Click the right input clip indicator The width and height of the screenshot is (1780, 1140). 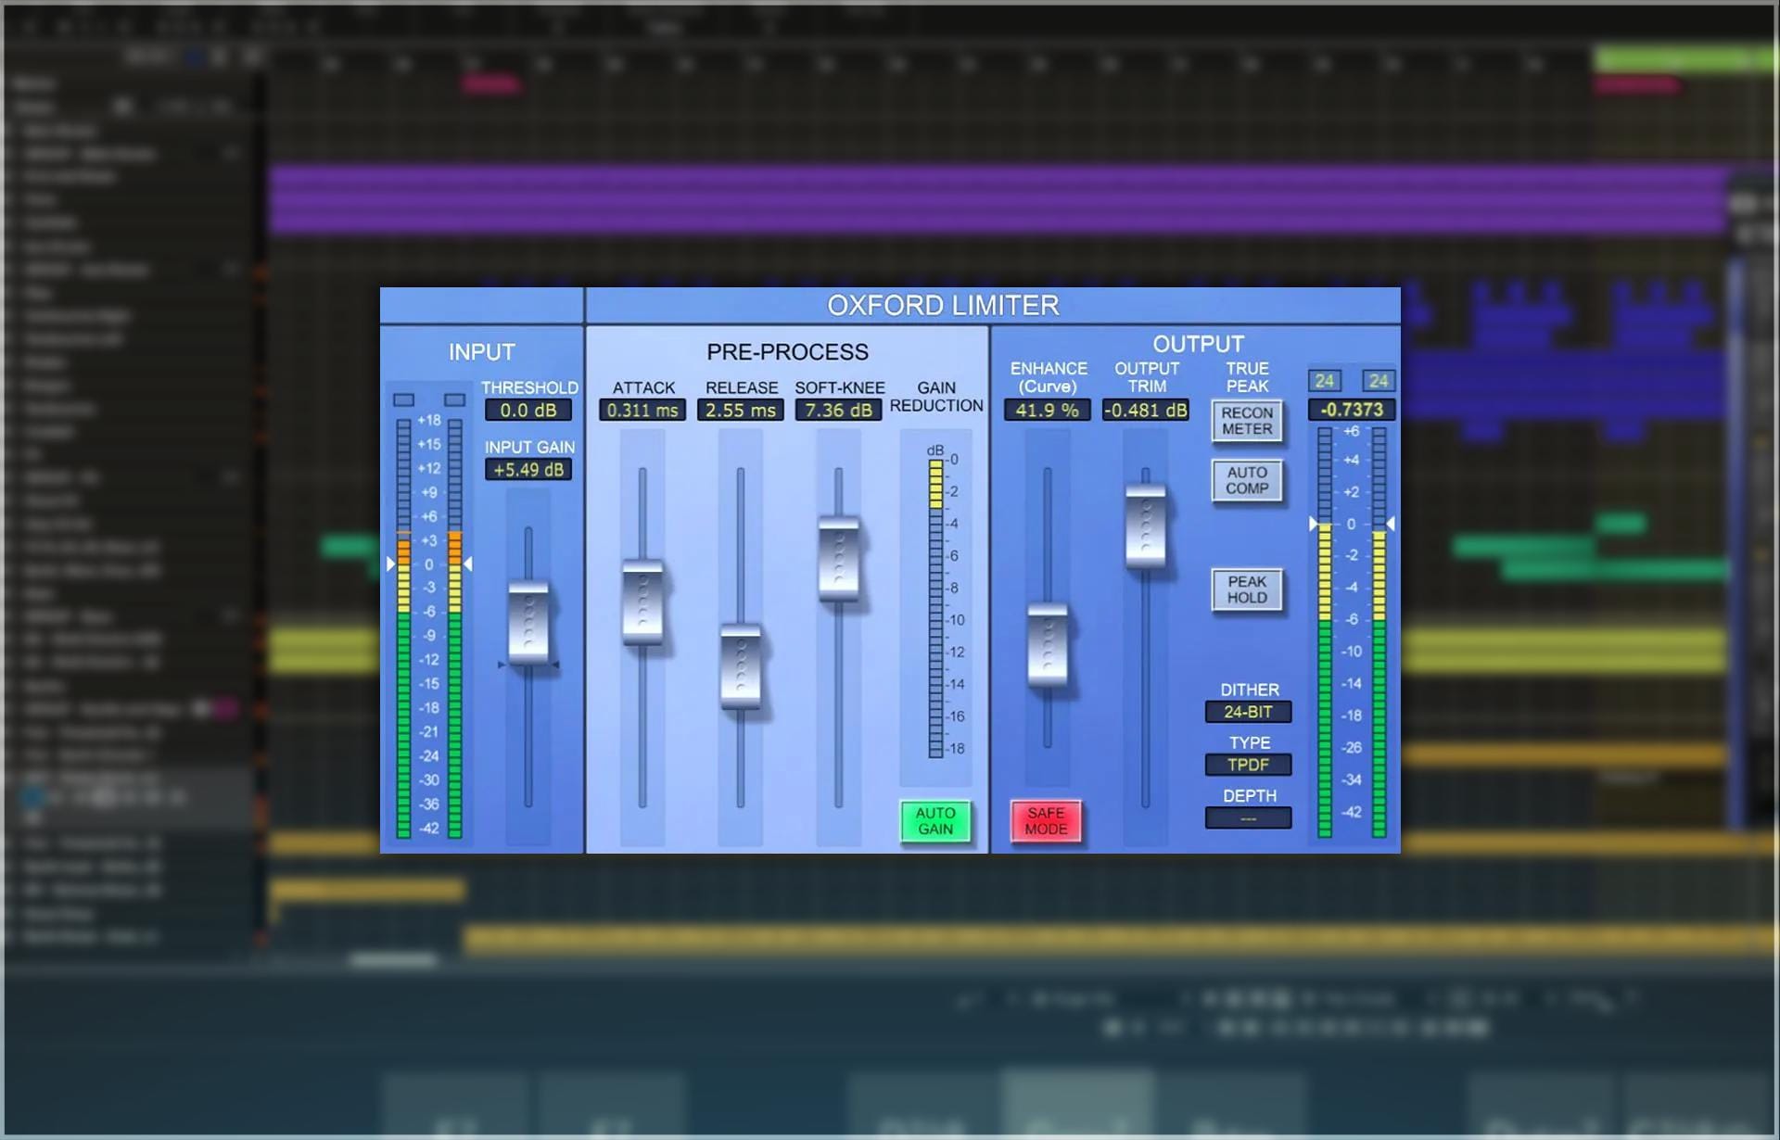point(454,400)
